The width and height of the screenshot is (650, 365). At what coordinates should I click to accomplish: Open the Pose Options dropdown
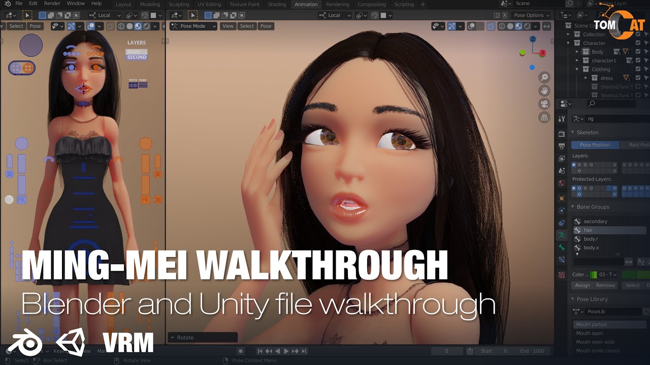point(531,15)
